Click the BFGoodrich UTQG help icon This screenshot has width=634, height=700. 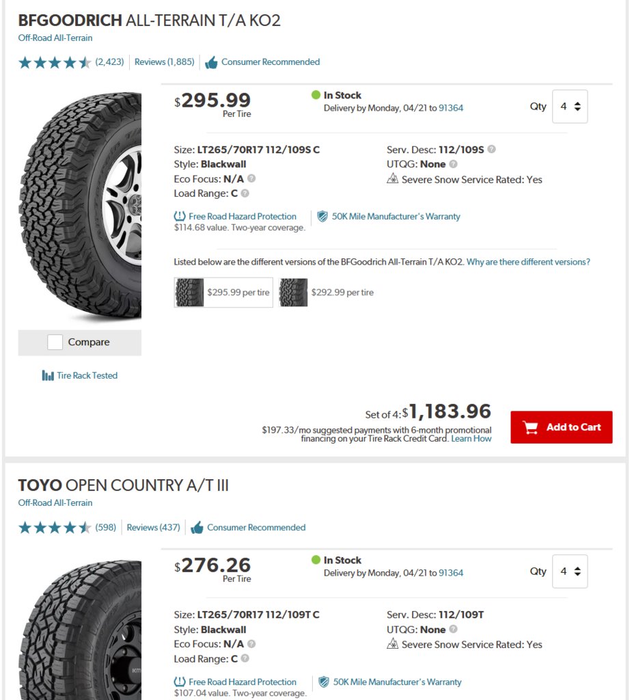pos(454,164)
